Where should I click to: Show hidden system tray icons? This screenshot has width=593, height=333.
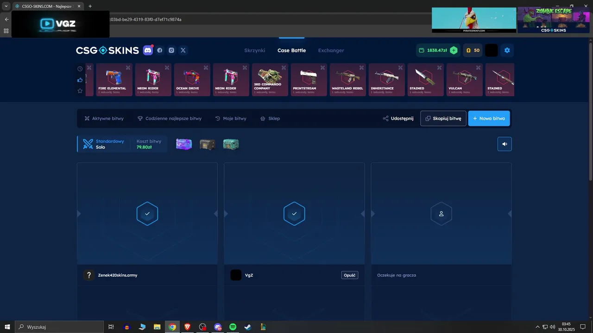(x=537, y=327)
